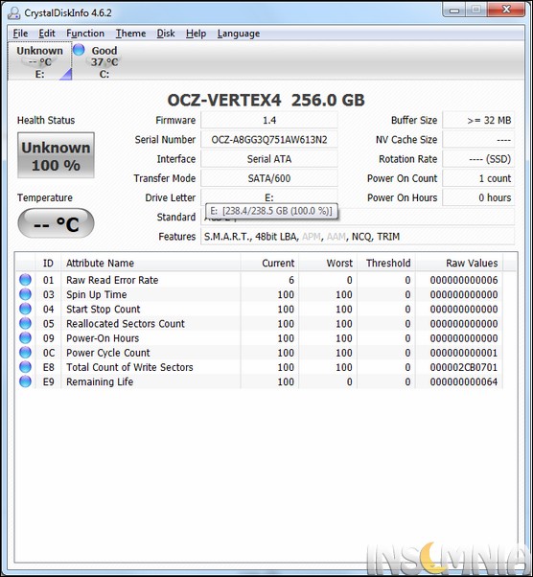The width and height of the screenshot is (533, 577).
Task: Open the Function menu
Action: click(85, 34)
